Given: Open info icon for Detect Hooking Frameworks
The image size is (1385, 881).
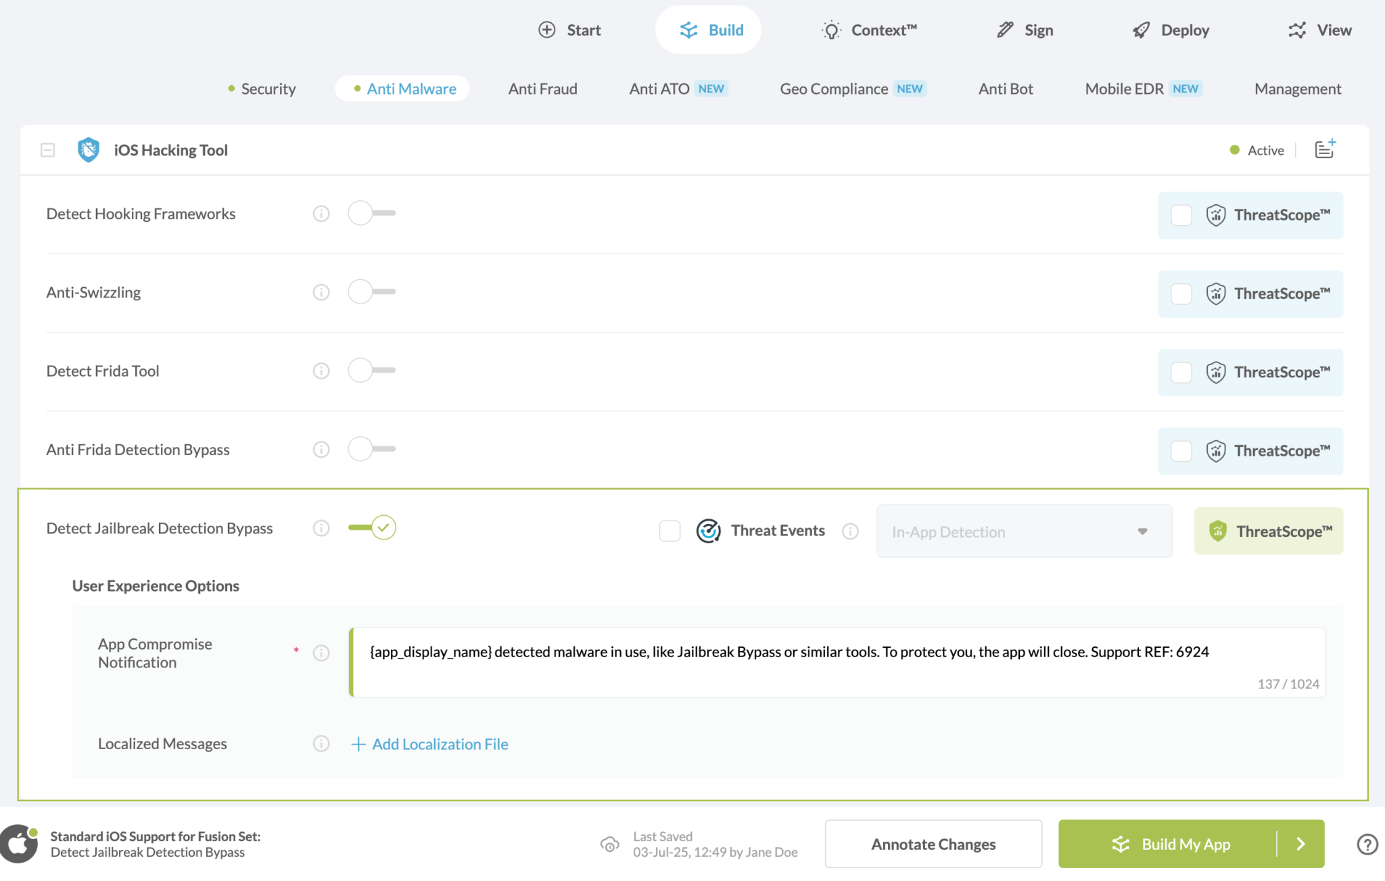Looking at the screenshot, I should pos(321,214).
